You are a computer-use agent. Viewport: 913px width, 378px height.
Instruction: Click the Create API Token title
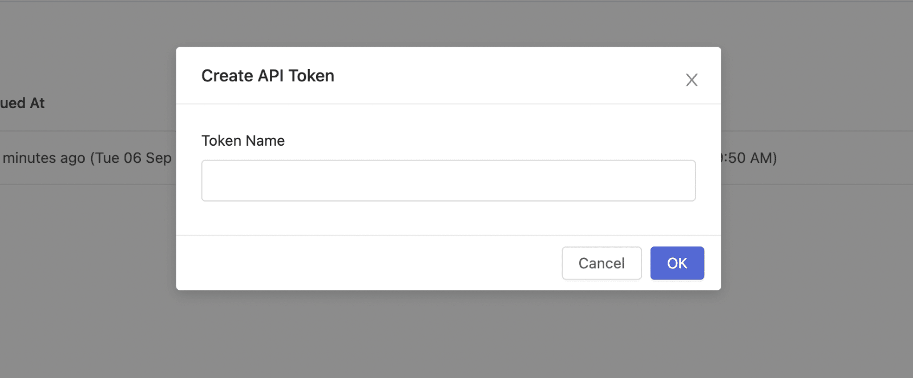pos(267,75)
